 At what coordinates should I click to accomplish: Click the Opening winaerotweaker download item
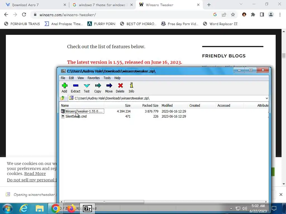coord(31,195)
